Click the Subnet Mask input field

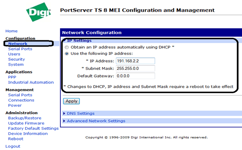[x=136, y=69]
